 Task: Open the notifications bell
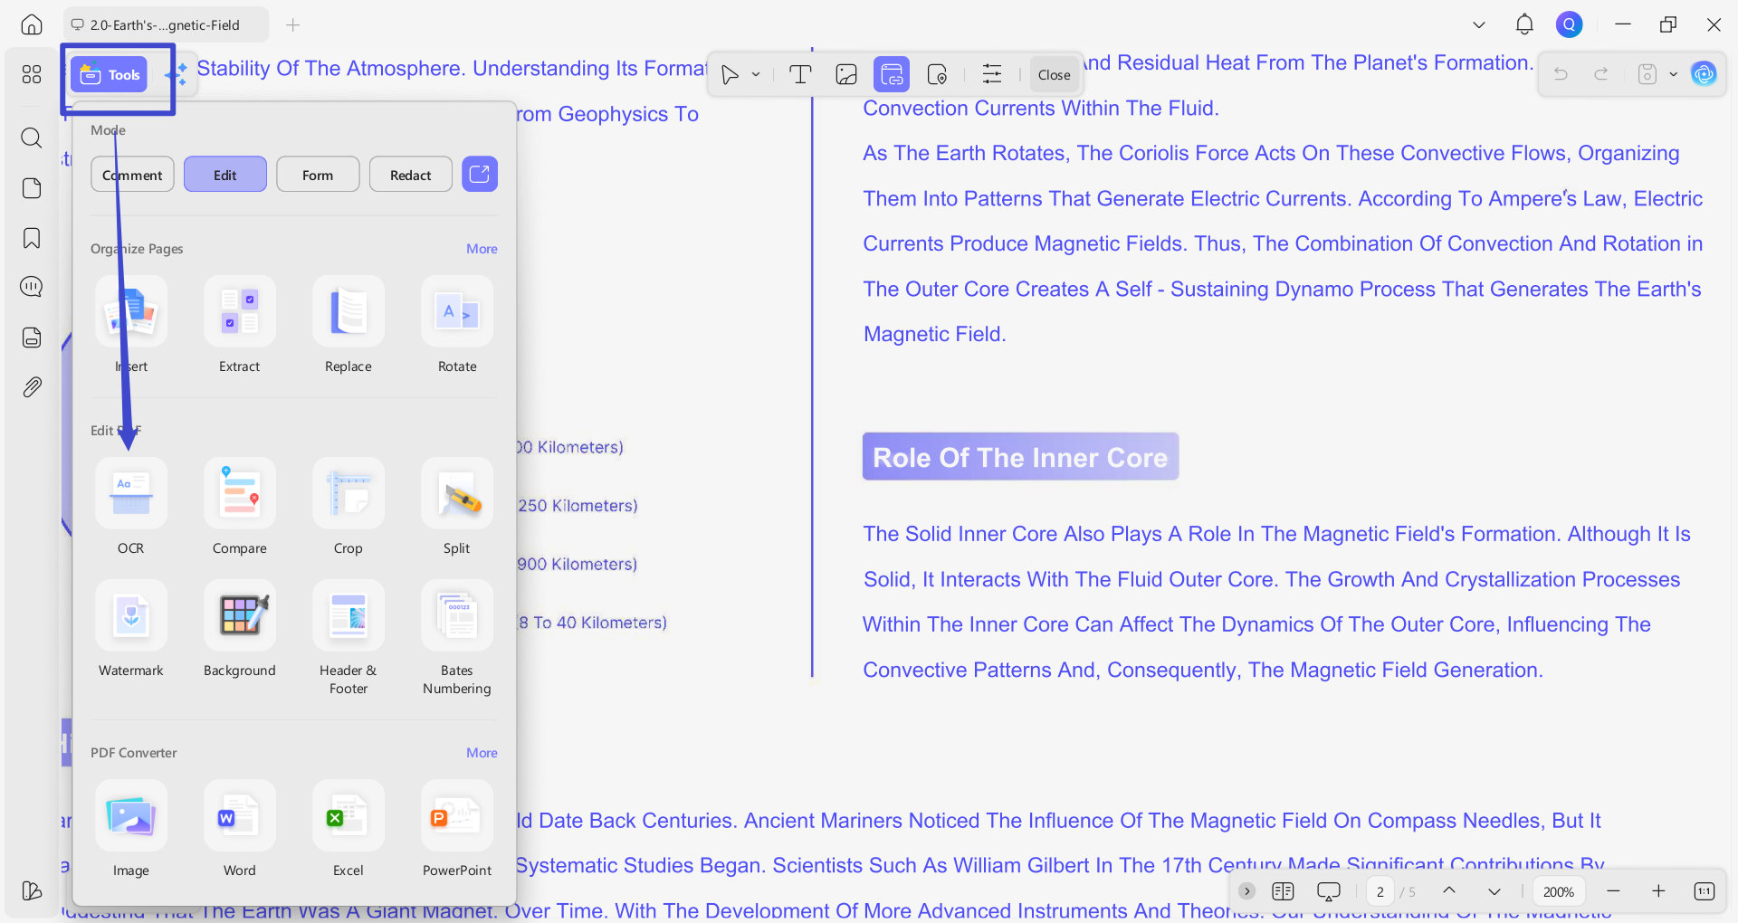pos(1524,24)
